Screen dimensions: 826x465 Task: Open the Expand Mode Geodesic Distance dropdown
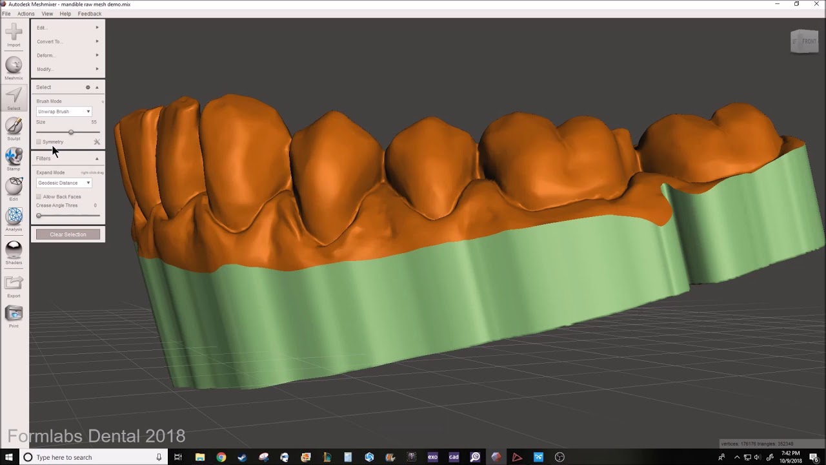pos(64,183)
